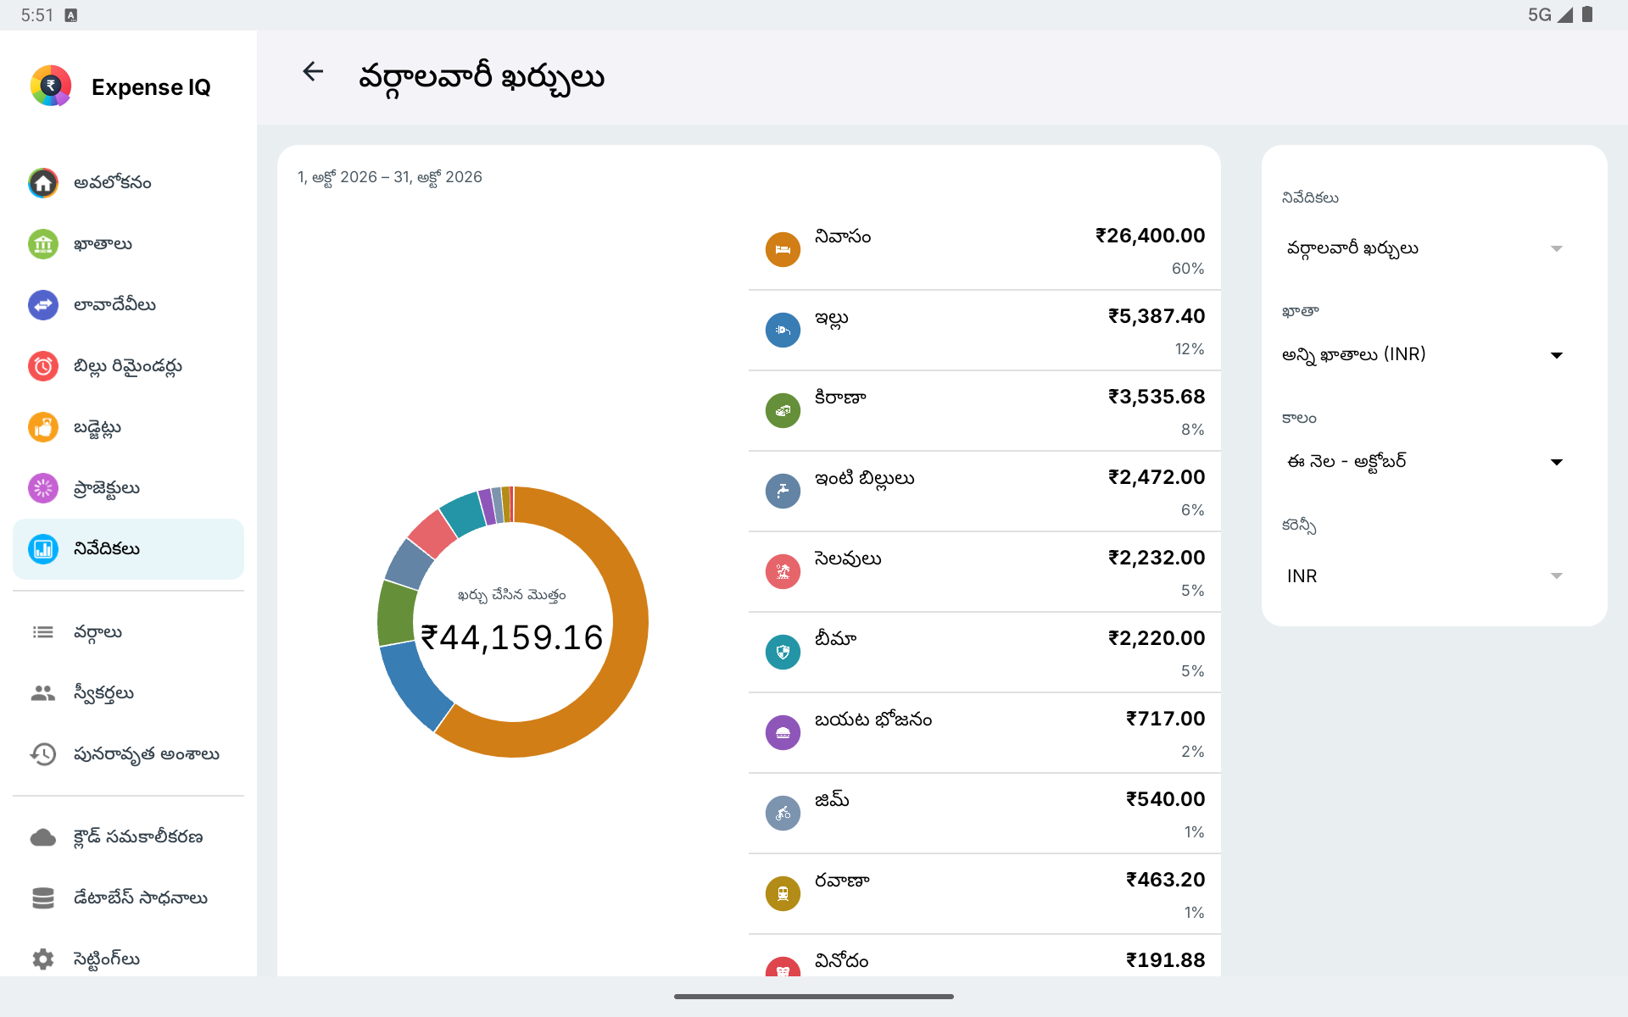1628x1017 pixels.
Task: Click the స్వీకర్తలు people icon
Action: point(43,693)
